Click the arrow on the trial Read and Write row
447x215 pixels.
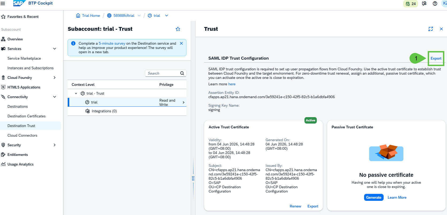click(x=184, y=102)
